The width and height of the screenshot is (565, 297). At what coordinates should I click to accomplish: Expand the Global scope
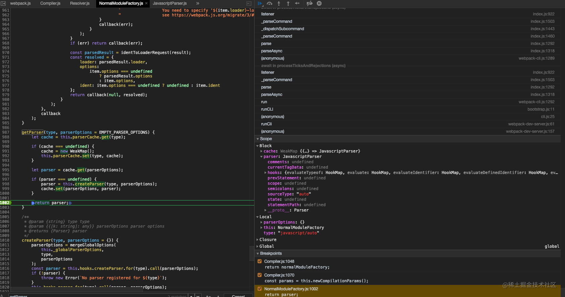point(257,246)
